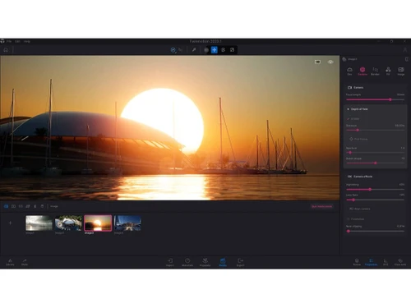Toggle the properties panel dock icon
This screenshot has width=411, height=308.
[x=407, y=59]
